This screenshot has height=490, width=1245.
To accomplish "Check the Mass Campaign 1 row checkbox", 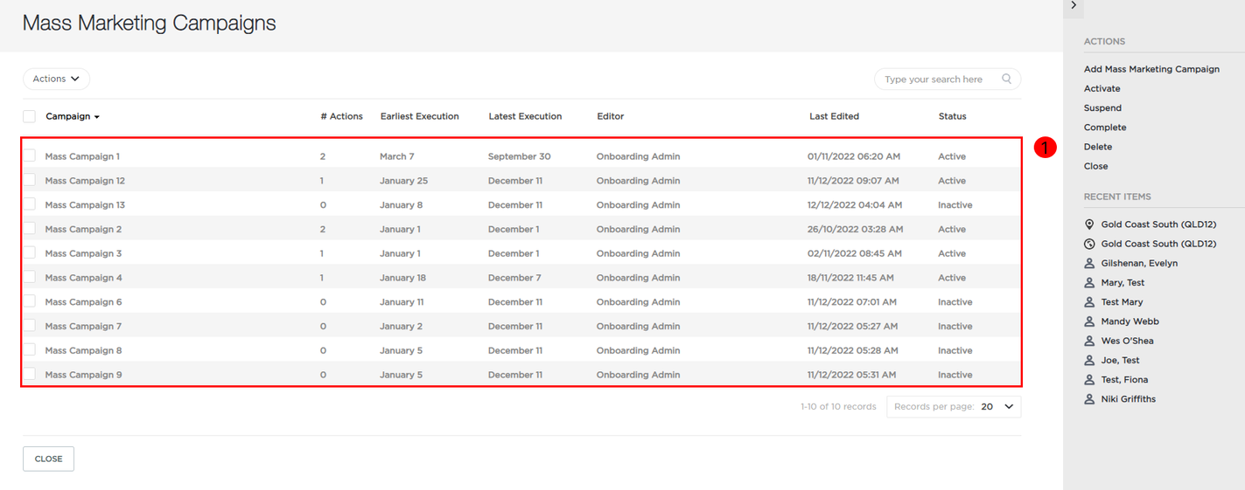I will coord(30,155).
